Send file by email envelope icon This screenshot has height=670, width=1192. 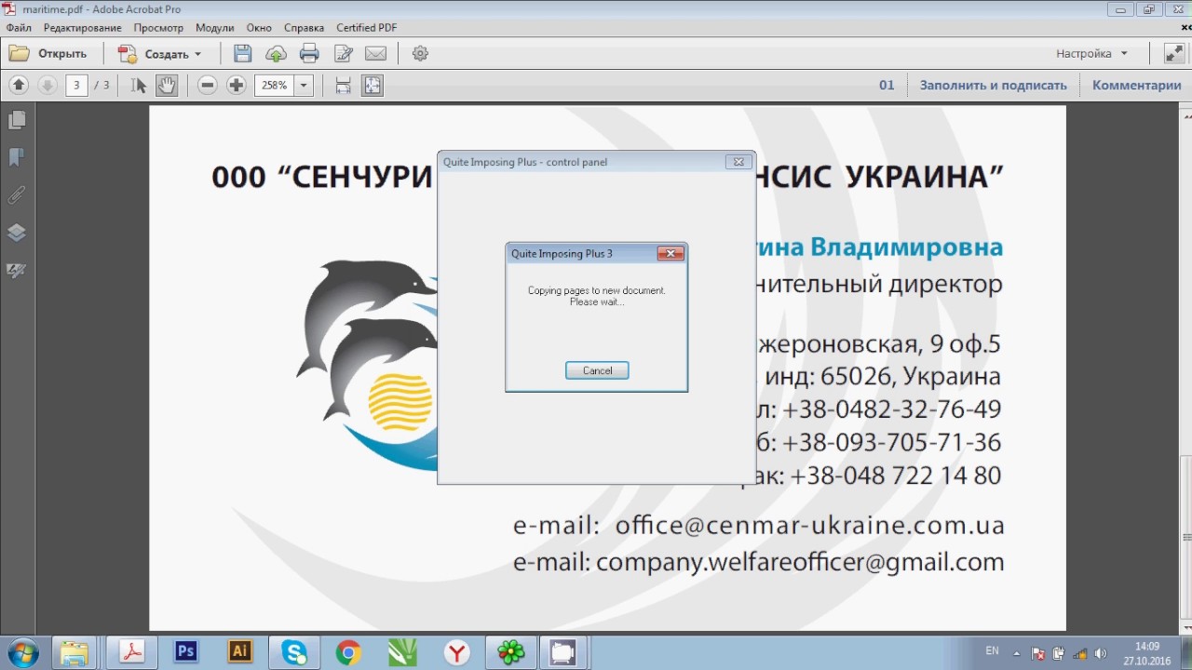[375, 53]
